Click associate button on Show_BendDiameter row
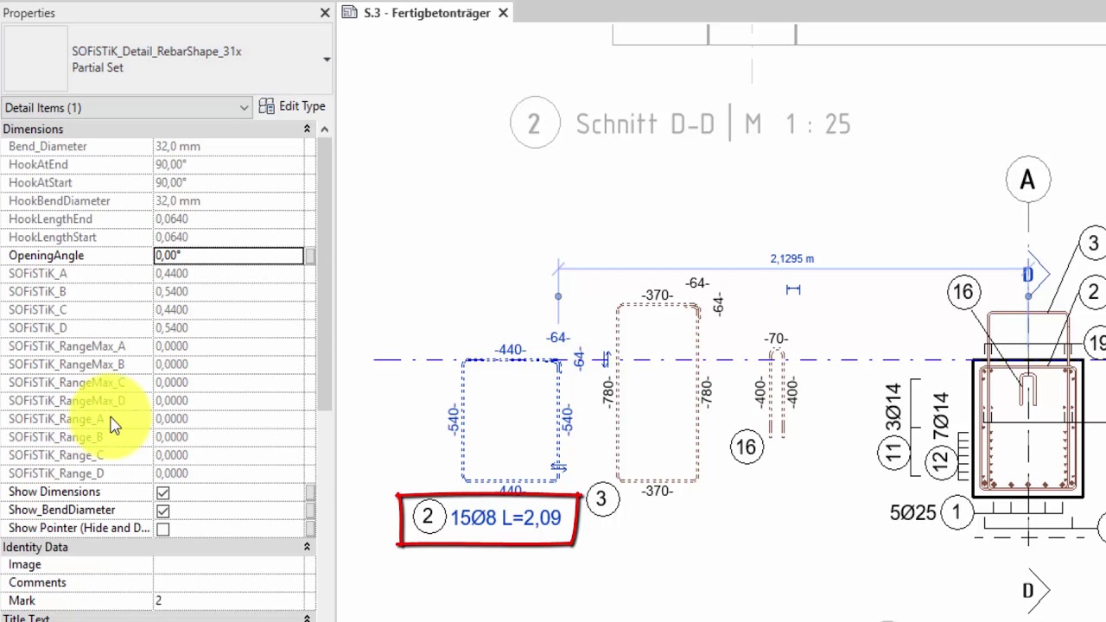 click(x=310, y=511)
